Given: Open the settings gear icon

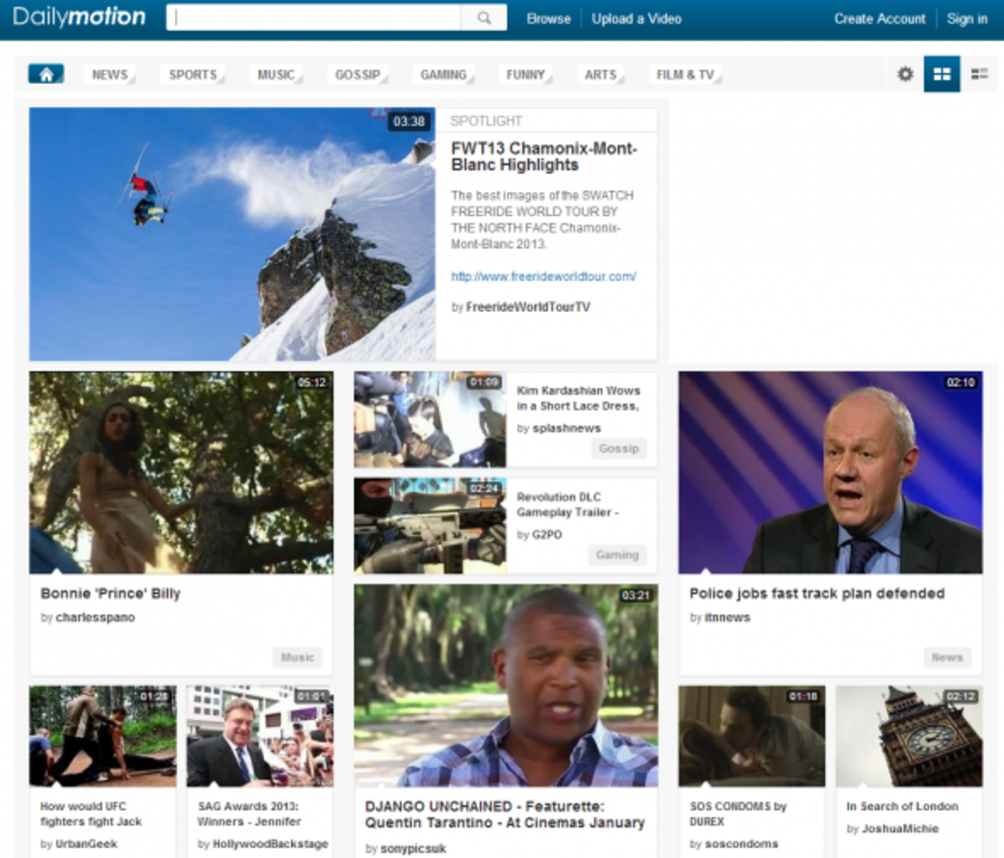Looking at the screenshot, I should 905,74.
